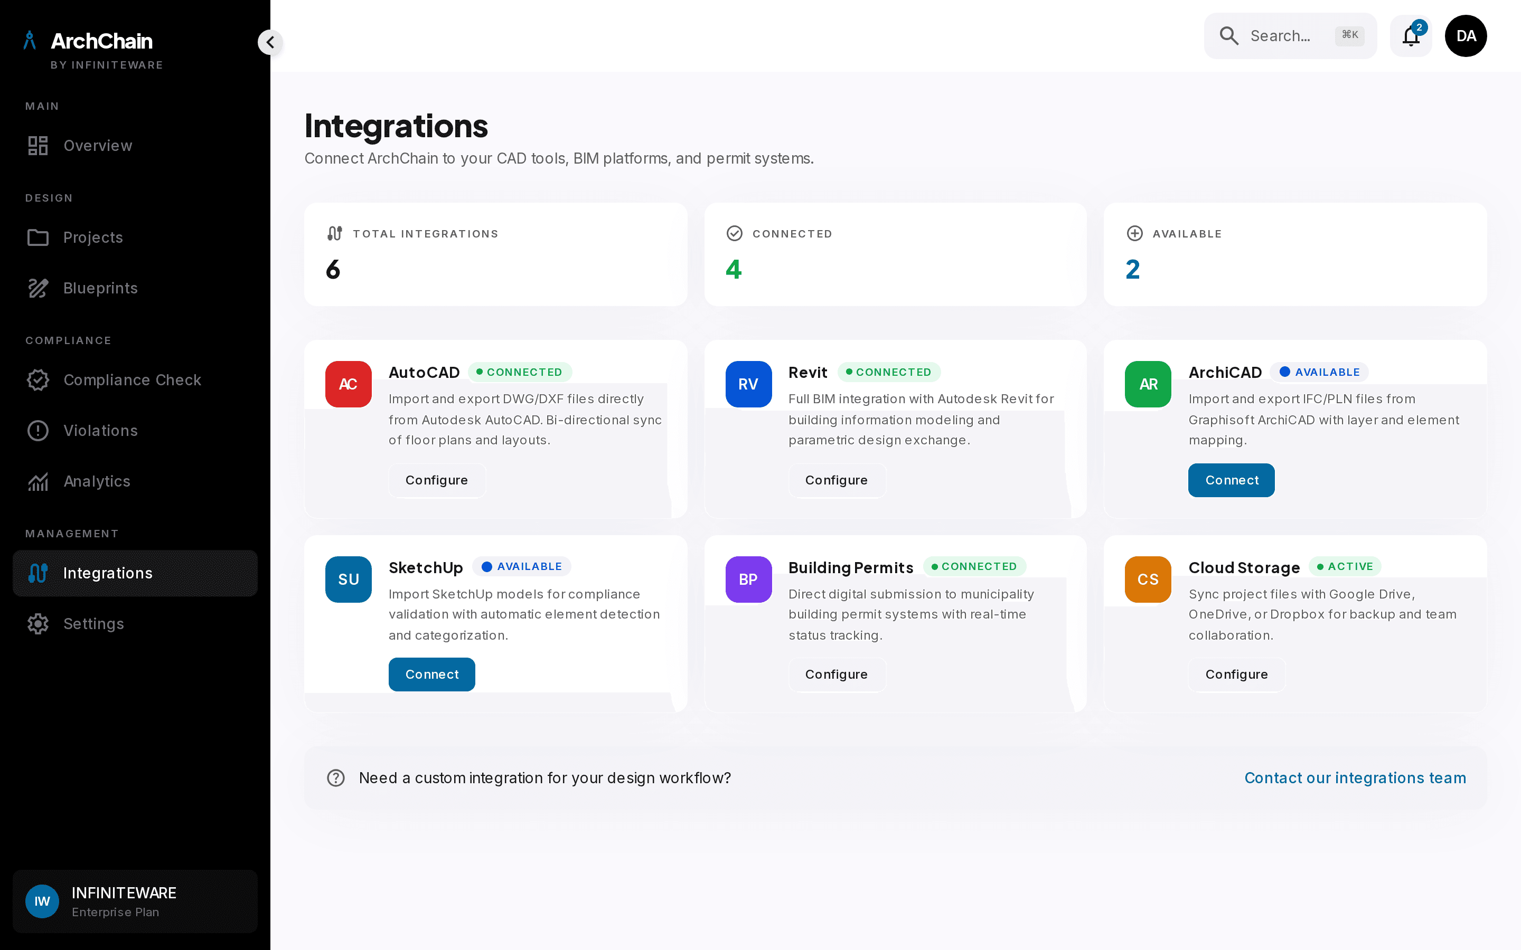Click the Overview dashboard grid icon
The image size is (1521, 950).
point(37,146)
